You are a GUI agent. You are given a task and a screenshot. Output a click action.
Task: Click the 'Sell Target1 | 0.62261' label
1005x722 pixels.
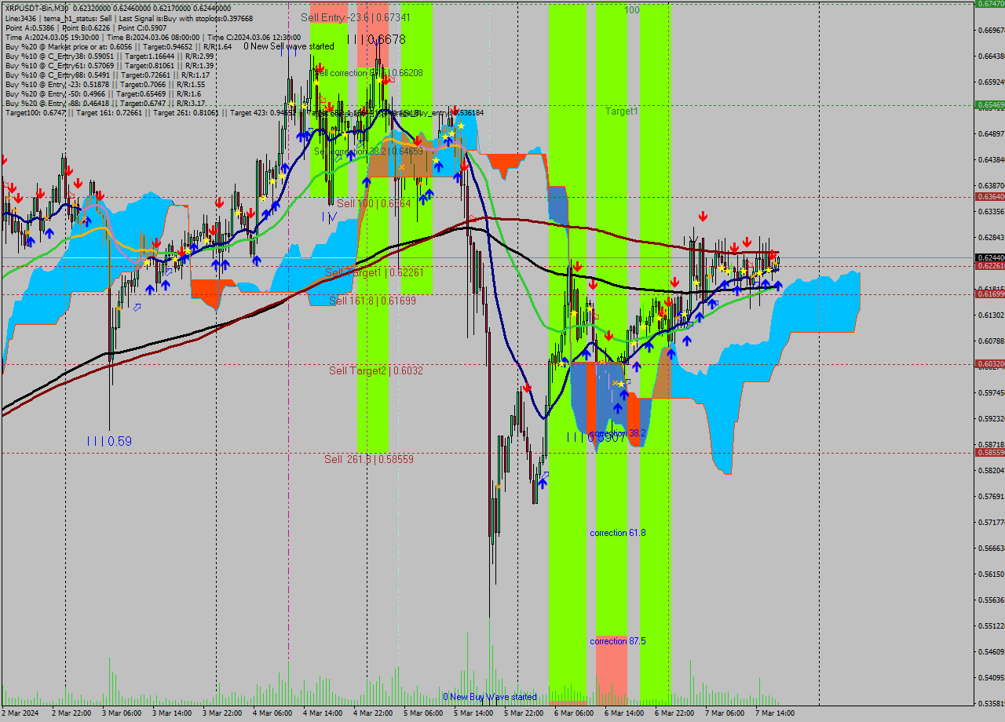(375, 272)
